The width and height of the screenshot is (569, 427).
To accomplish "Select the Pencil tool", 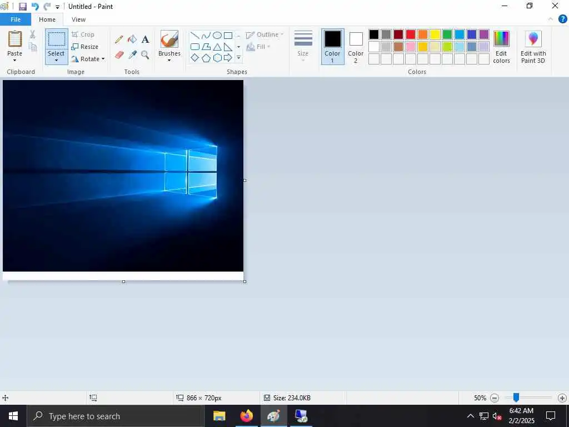I will (x=119, y=39).
